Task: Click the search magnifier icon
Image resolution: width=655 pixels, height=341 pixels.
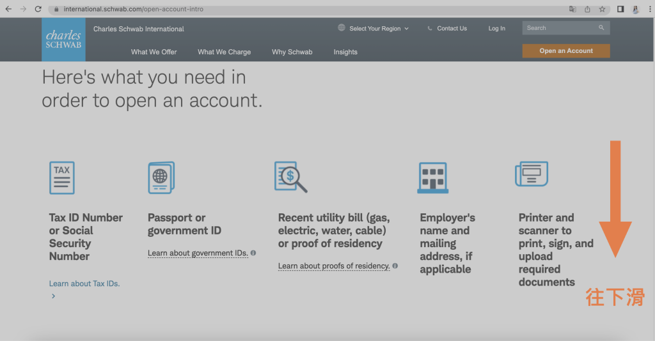Action: 601,27
